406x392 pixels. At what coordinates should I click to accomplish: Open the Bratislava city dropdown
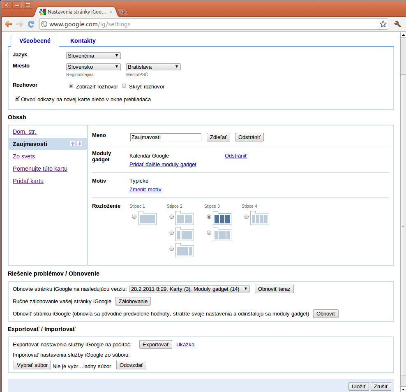153,67
